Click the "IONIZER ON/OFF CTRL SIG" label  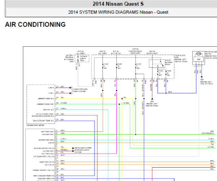pos(43,171)
